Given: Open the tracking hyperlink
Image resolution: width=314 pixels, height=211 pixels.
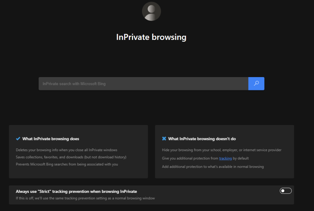Looking at the screenshot, I should [x=225, y=158].
